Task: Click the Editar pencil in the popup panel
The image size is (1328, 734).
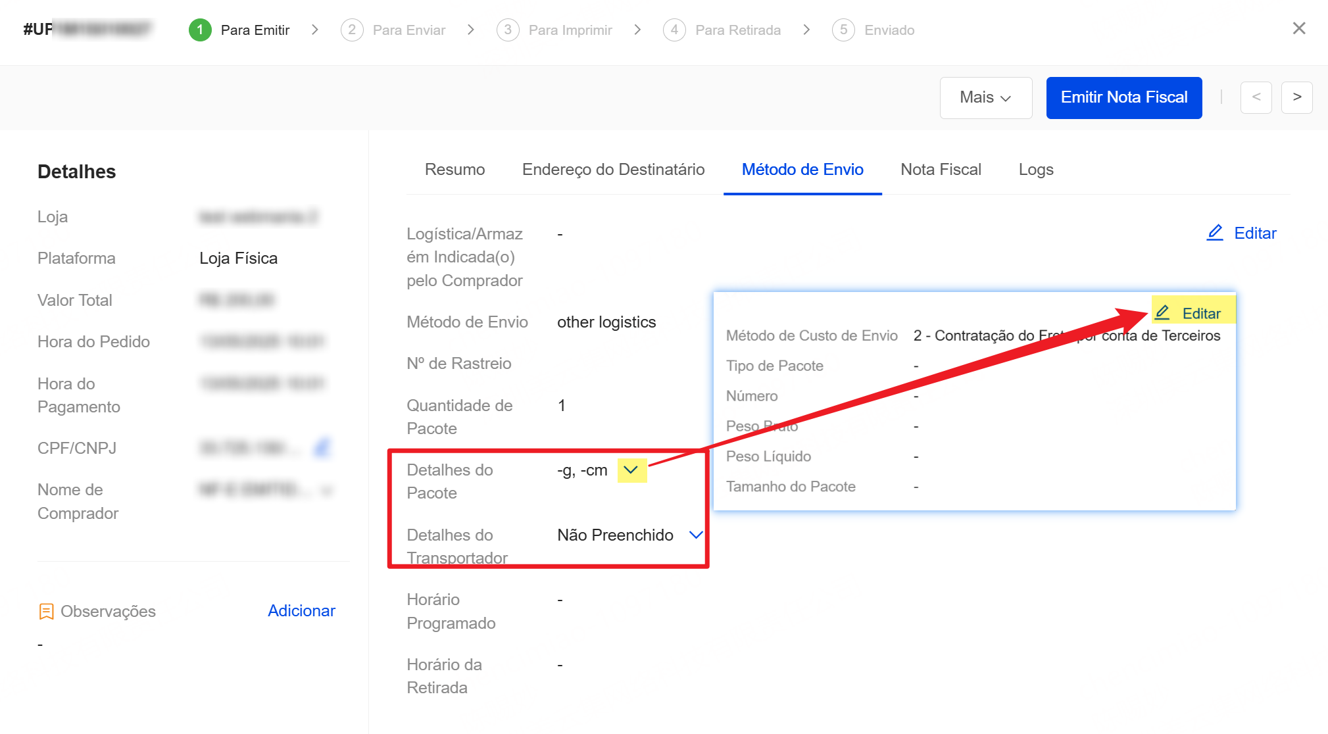Action: pos(1162,313)
